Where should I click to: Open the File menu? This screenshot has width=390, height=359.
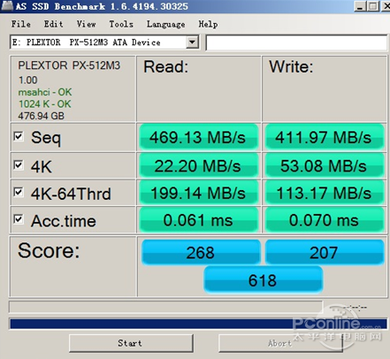coord(21,24)
